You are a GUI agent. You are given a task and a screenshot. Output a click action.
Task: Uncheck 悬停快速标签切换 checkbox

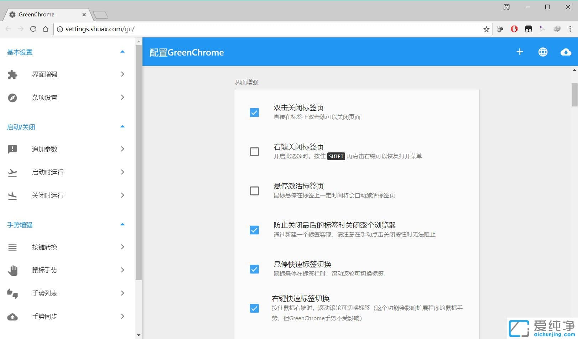pyautogui.click(x=254, y=269)
